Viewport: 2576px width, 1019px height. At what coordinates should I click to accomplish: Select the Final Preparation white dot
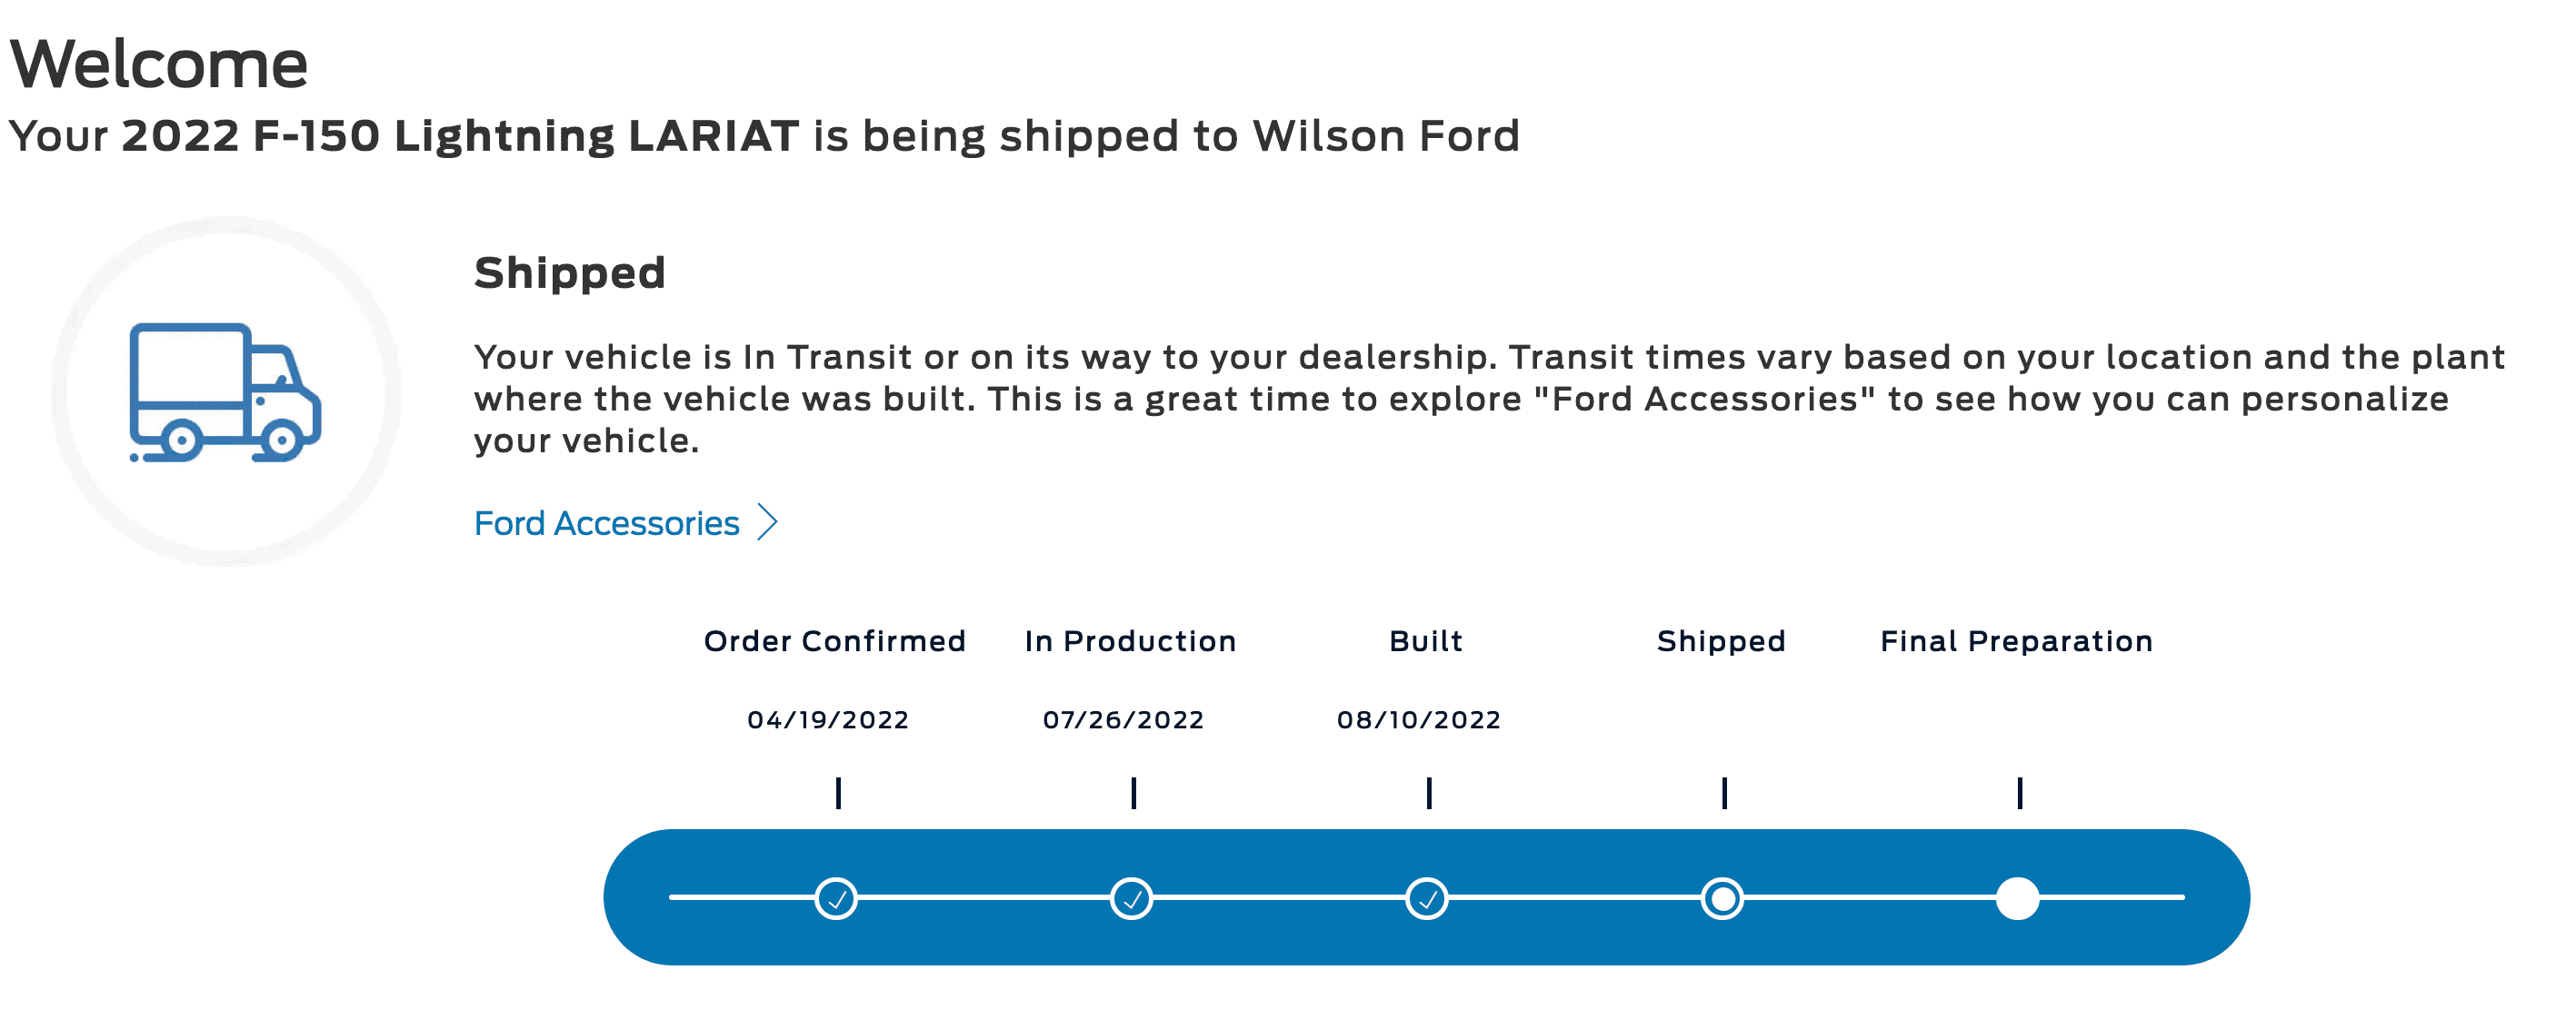pyautogui.click(x=2017, y=898)
